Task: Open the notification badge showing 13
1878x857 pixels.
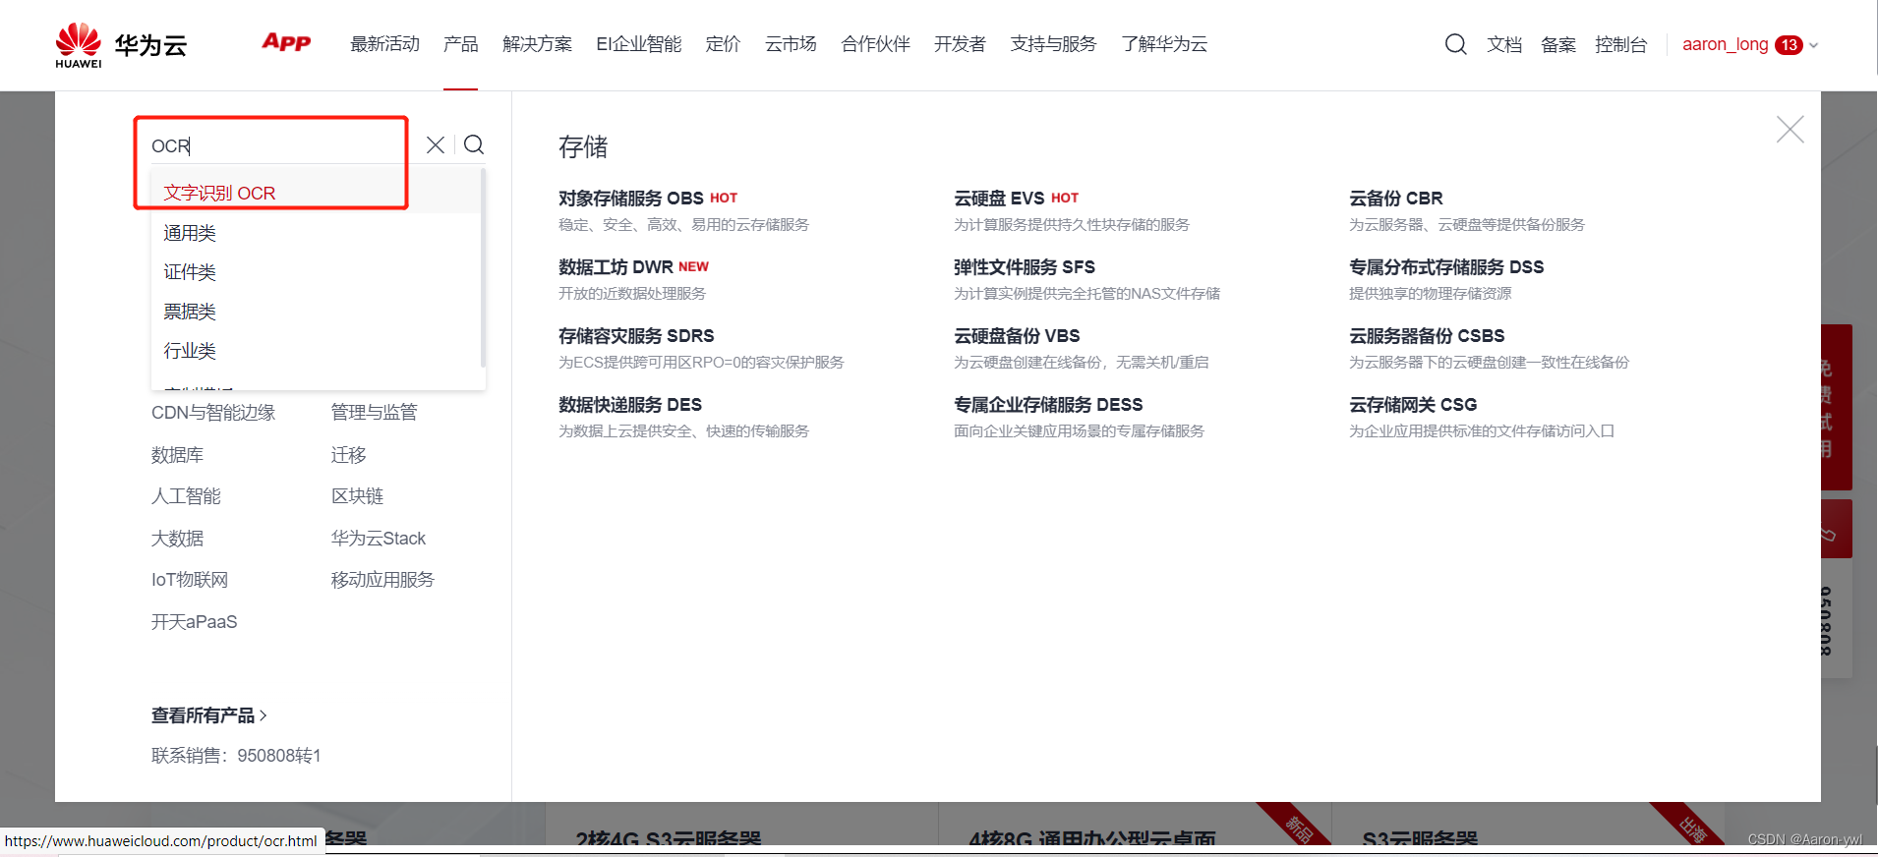Action: pos(1789,45)
